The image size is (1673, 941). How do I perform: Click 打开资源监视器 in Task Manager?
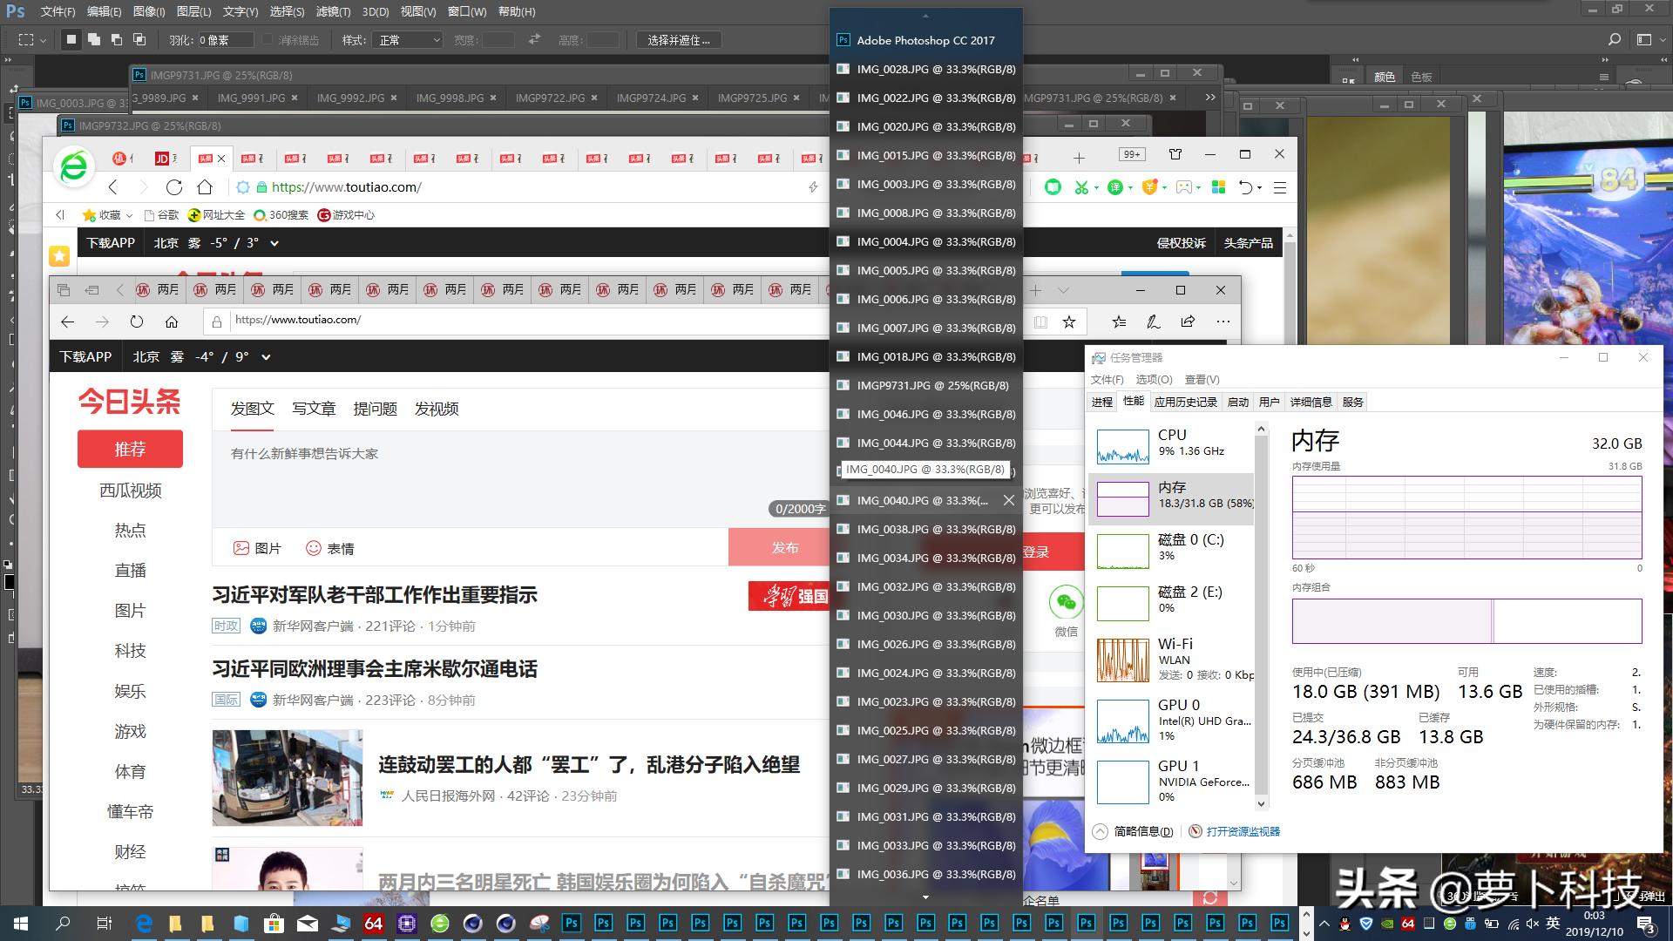1242,831
